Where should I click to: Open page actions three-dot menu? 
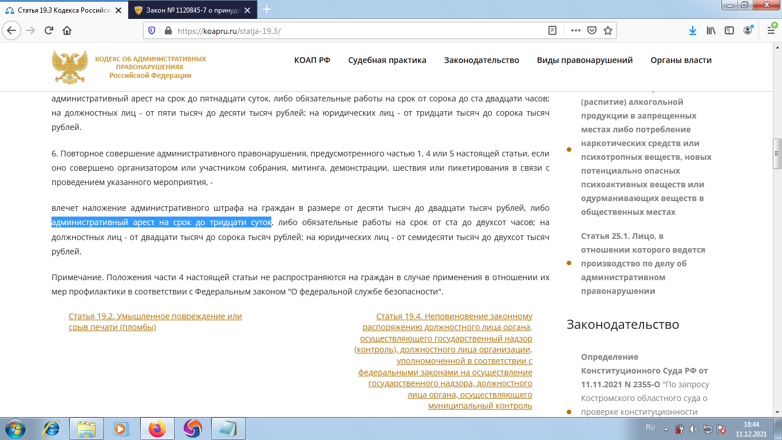(x=576, y=30)
